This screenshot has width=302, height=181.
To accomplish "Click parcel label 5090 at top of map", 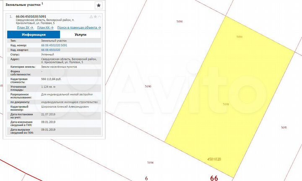I will pyautogui.click(x=180, y=21).
